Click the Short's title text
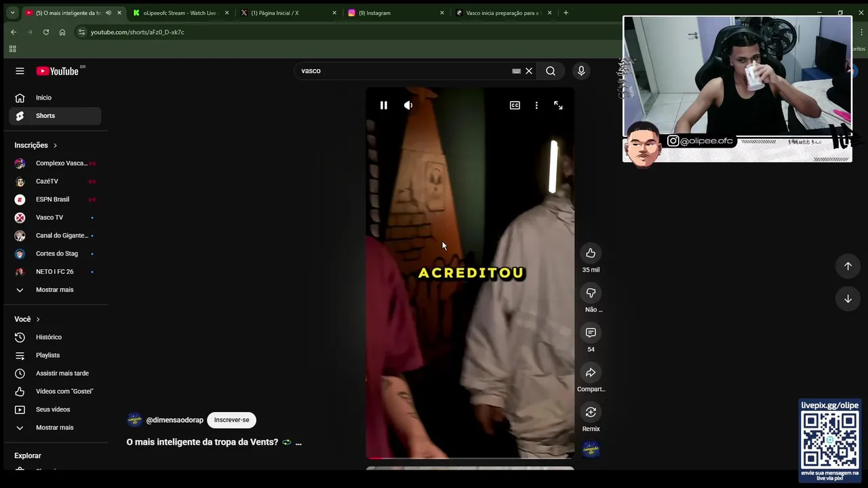868x488 pixels. 202,442
